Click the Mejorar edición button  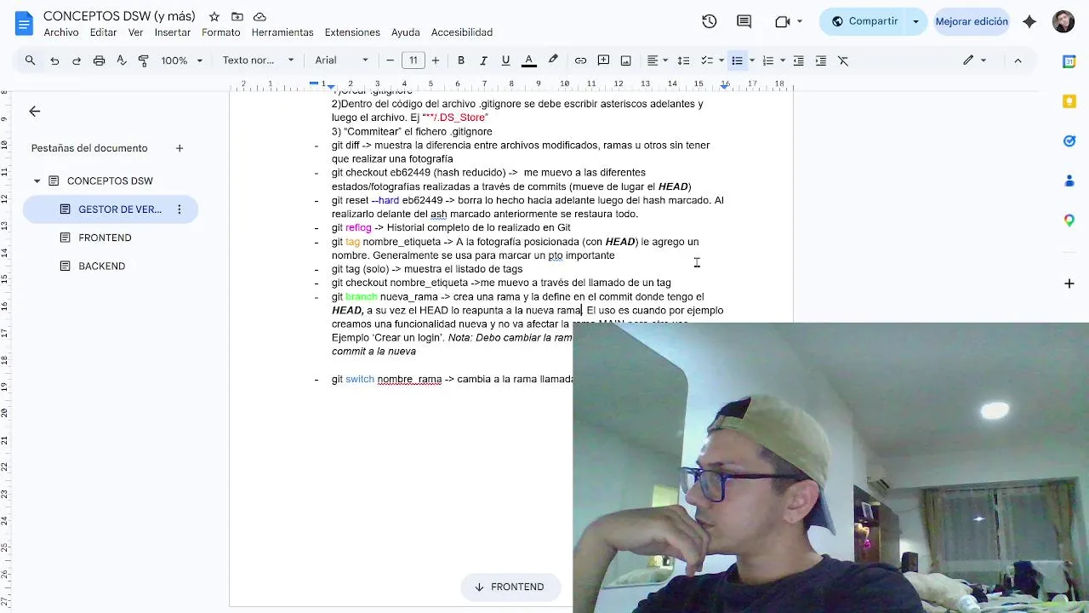[x=972, y=21]
